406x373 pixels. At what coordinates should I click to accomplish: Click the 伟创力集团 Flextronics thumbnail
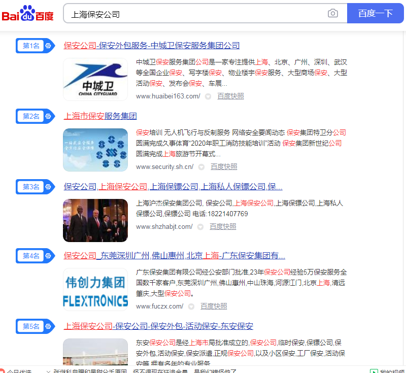(95, 289)
